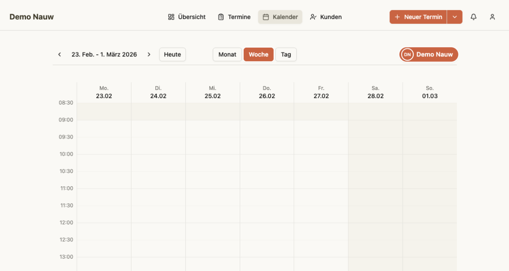Click the date range 23. Feb. - 1. März 2026
The height and width of the screenshot is (271, 509).
104,55
